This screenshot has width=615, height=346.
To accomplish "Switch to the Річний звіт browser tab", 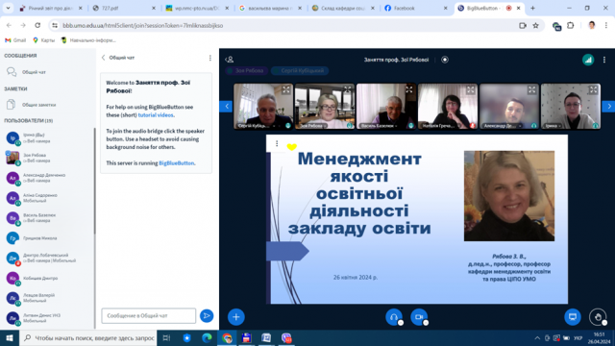I will tap(51, 8).
